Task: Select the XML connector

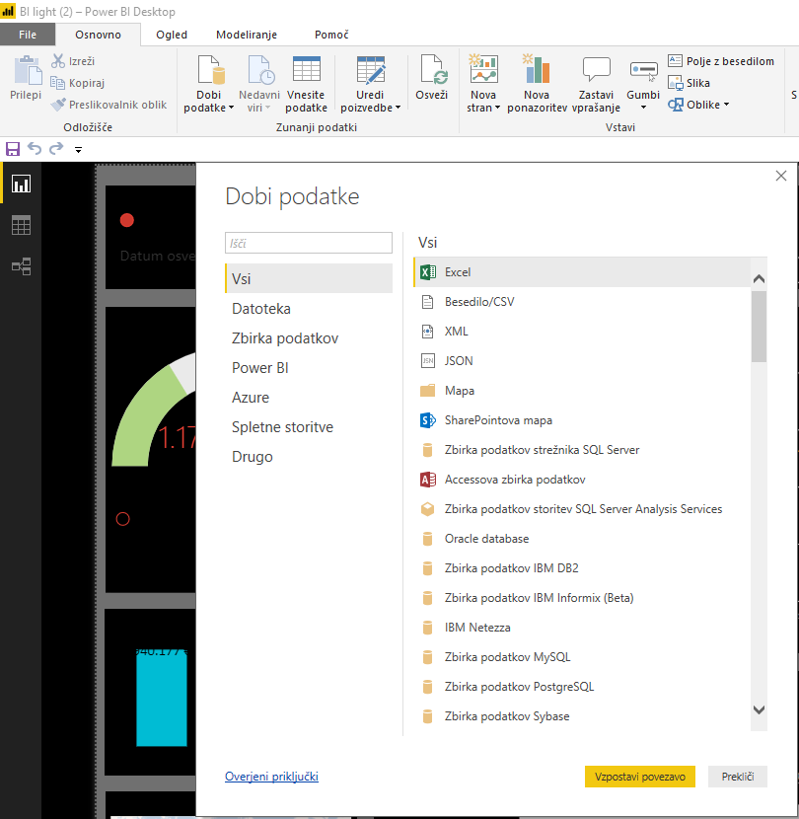Action: click(x=582, y=332)
